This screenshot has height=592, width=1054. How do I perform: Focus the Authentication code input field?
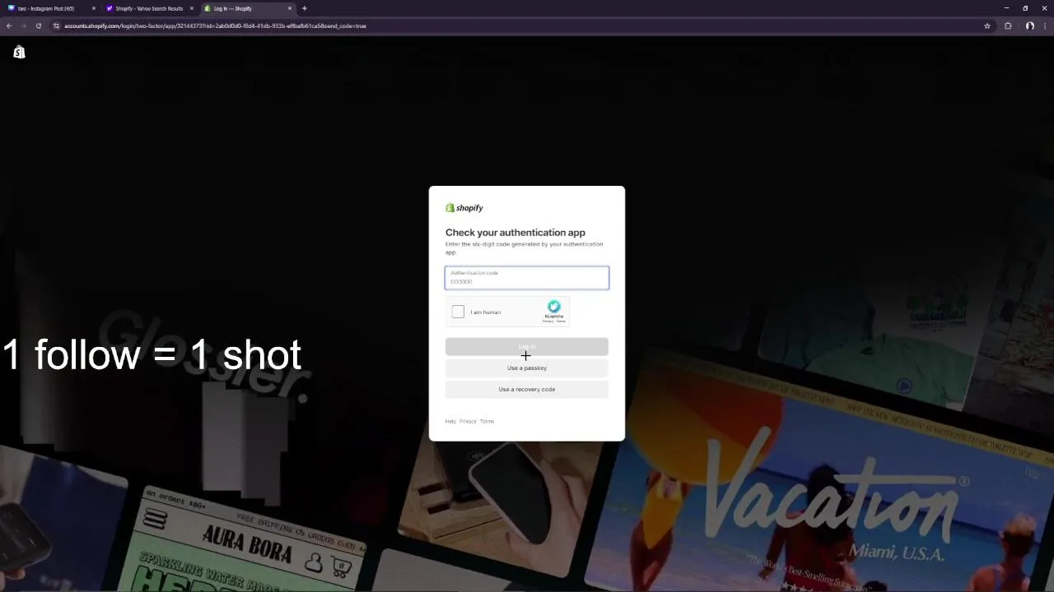(527, 278)
